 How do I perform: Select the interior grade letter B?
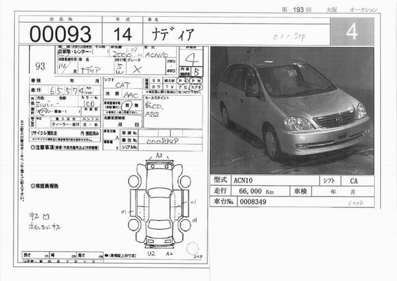click(x=197, y=72)
